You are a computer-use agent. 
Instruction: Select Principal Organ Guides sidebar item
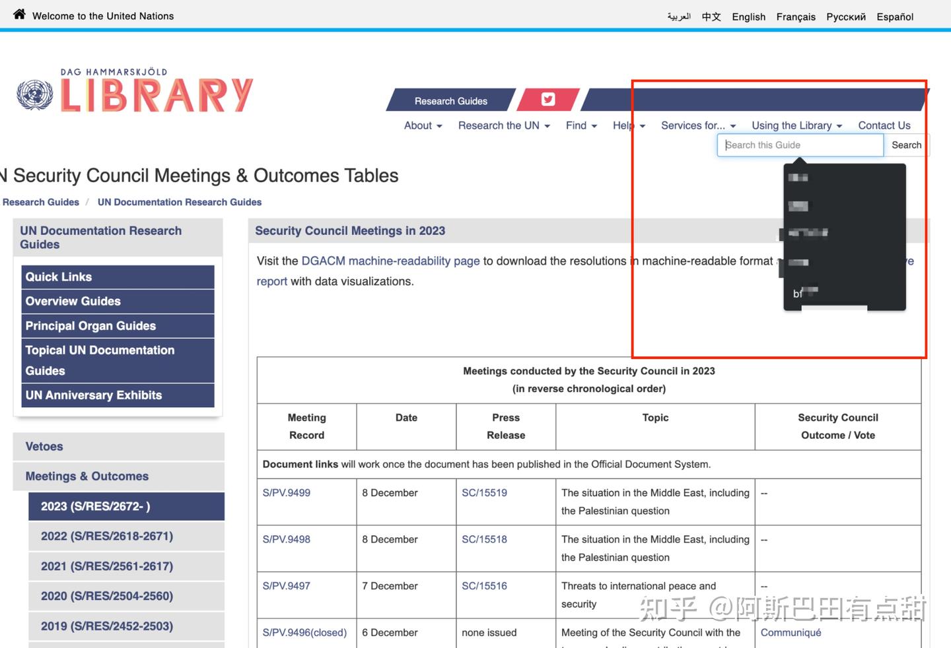(x=118, y=326)
